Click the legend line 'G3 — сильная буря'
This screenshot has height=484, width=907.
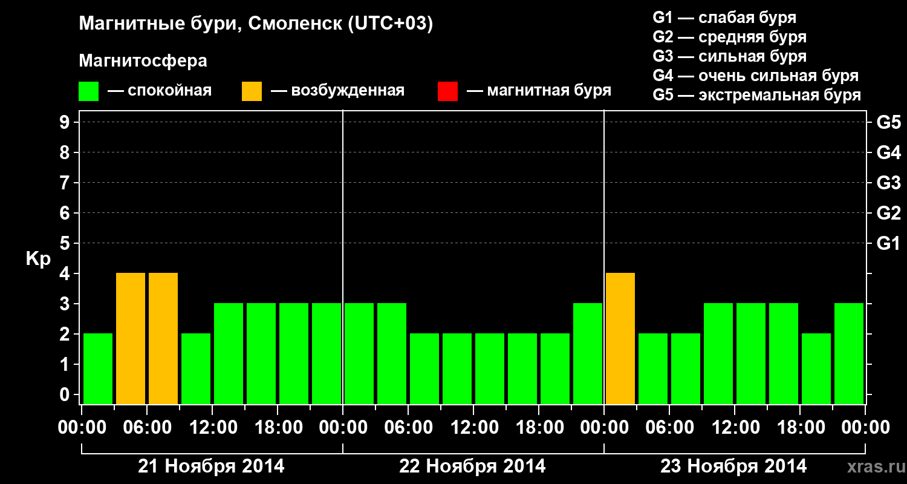coord(729,56)
